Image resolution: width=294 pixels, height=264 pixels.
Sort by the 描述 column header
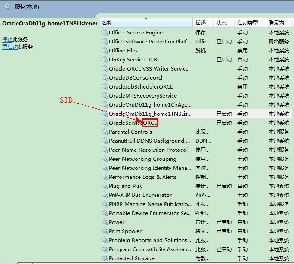click(x=203, y=22)
